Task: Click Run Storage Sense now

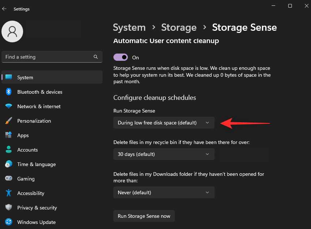Action: click(144, 216)
